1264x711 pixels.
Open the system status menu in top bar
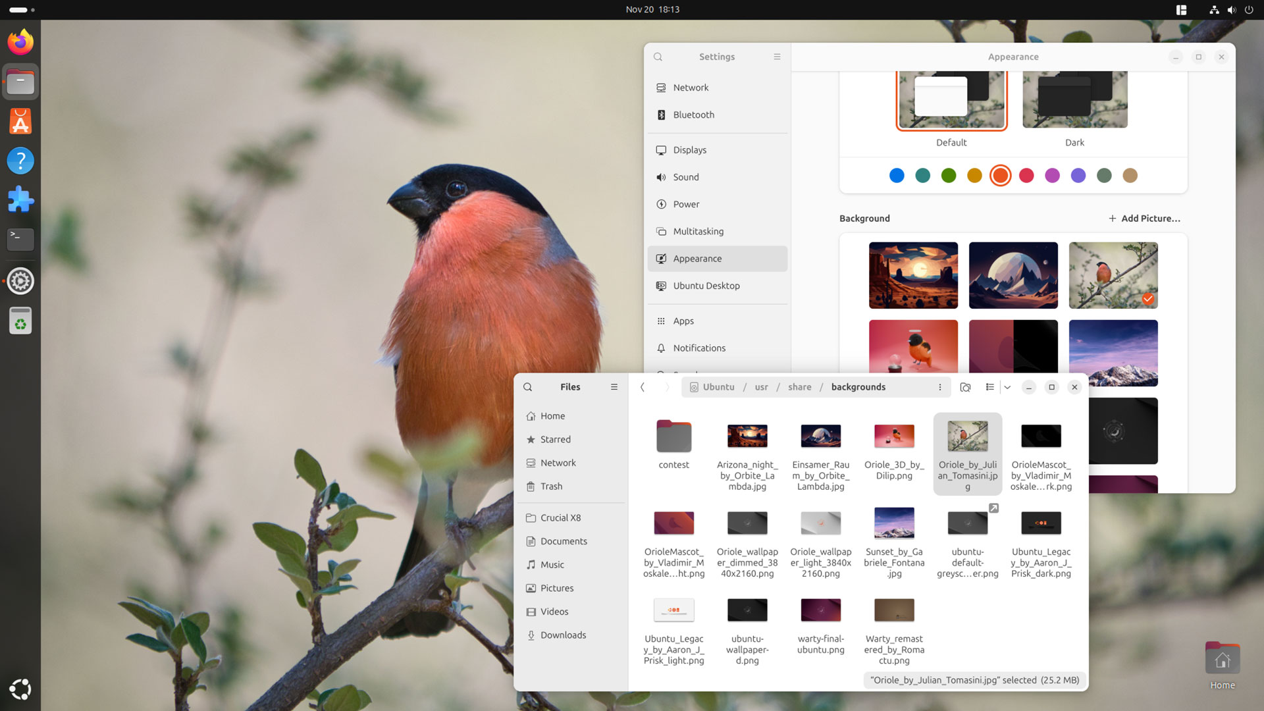(1231, 10)
